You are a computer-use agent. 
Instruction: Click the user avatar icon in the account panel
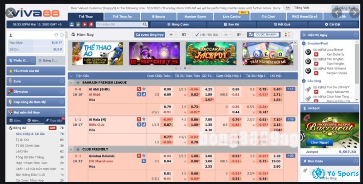[10, 35]
